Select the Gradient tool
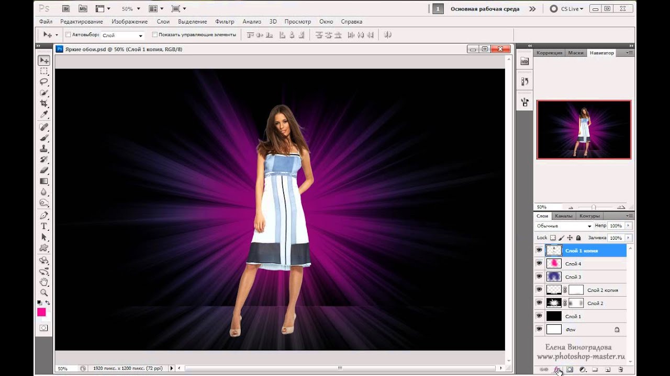Screen dimensions: 670x376 44,181
